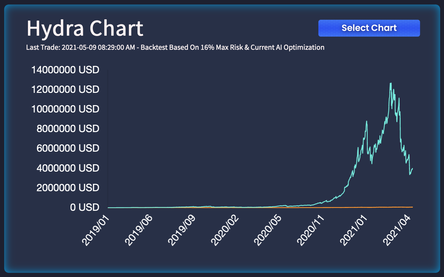Click the 2000000 USD axis label
This screenshot has width=444, height=277.
point(68,188)
